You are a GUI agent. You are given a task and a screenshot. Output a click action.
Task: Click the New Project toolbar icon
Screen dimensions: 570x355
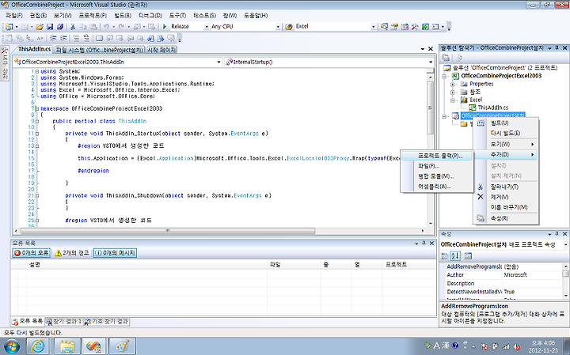9,27
